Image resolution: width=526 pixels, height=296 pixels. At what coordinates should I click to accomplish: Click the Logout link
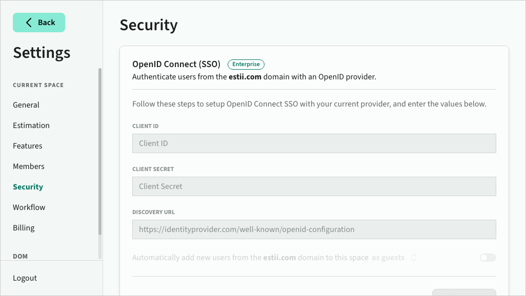pos(25,278)
